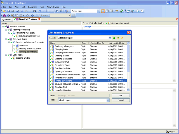Click the New Topic icon in second toolbar

(13, 15)
